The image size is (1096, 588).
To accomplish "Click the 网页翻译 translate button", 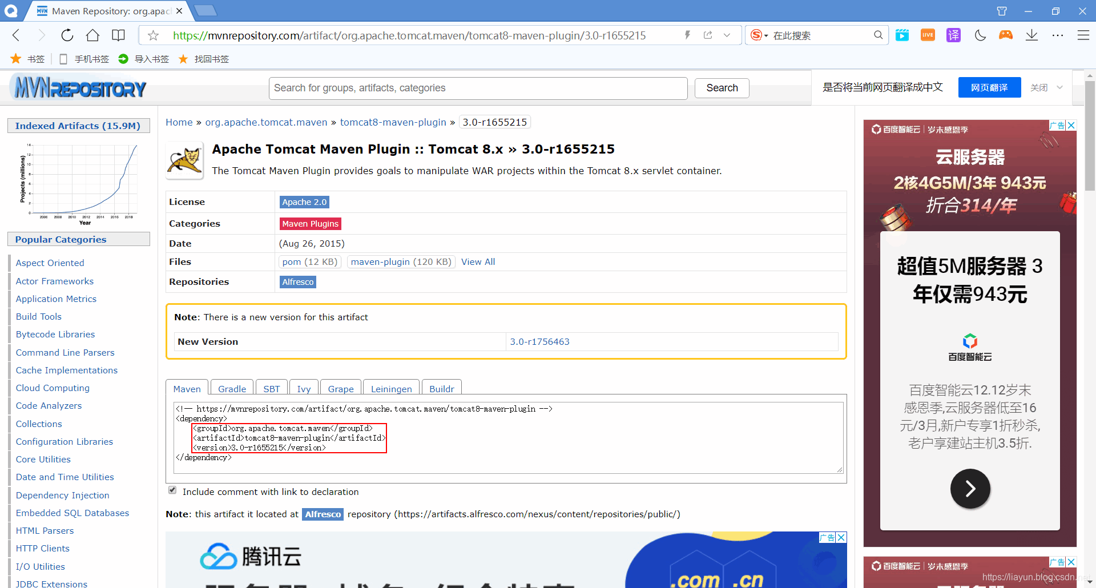I will pos(989,87).
